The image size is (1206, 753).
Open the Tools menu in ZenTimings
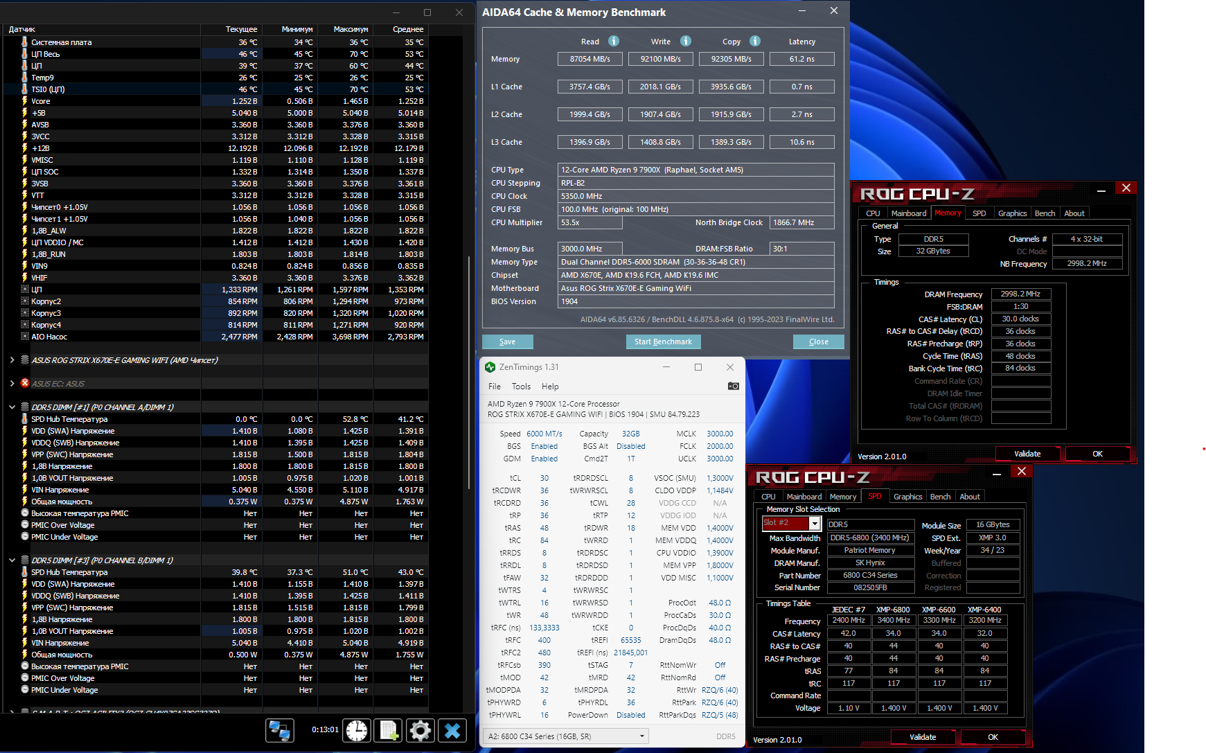click(521, 387)
